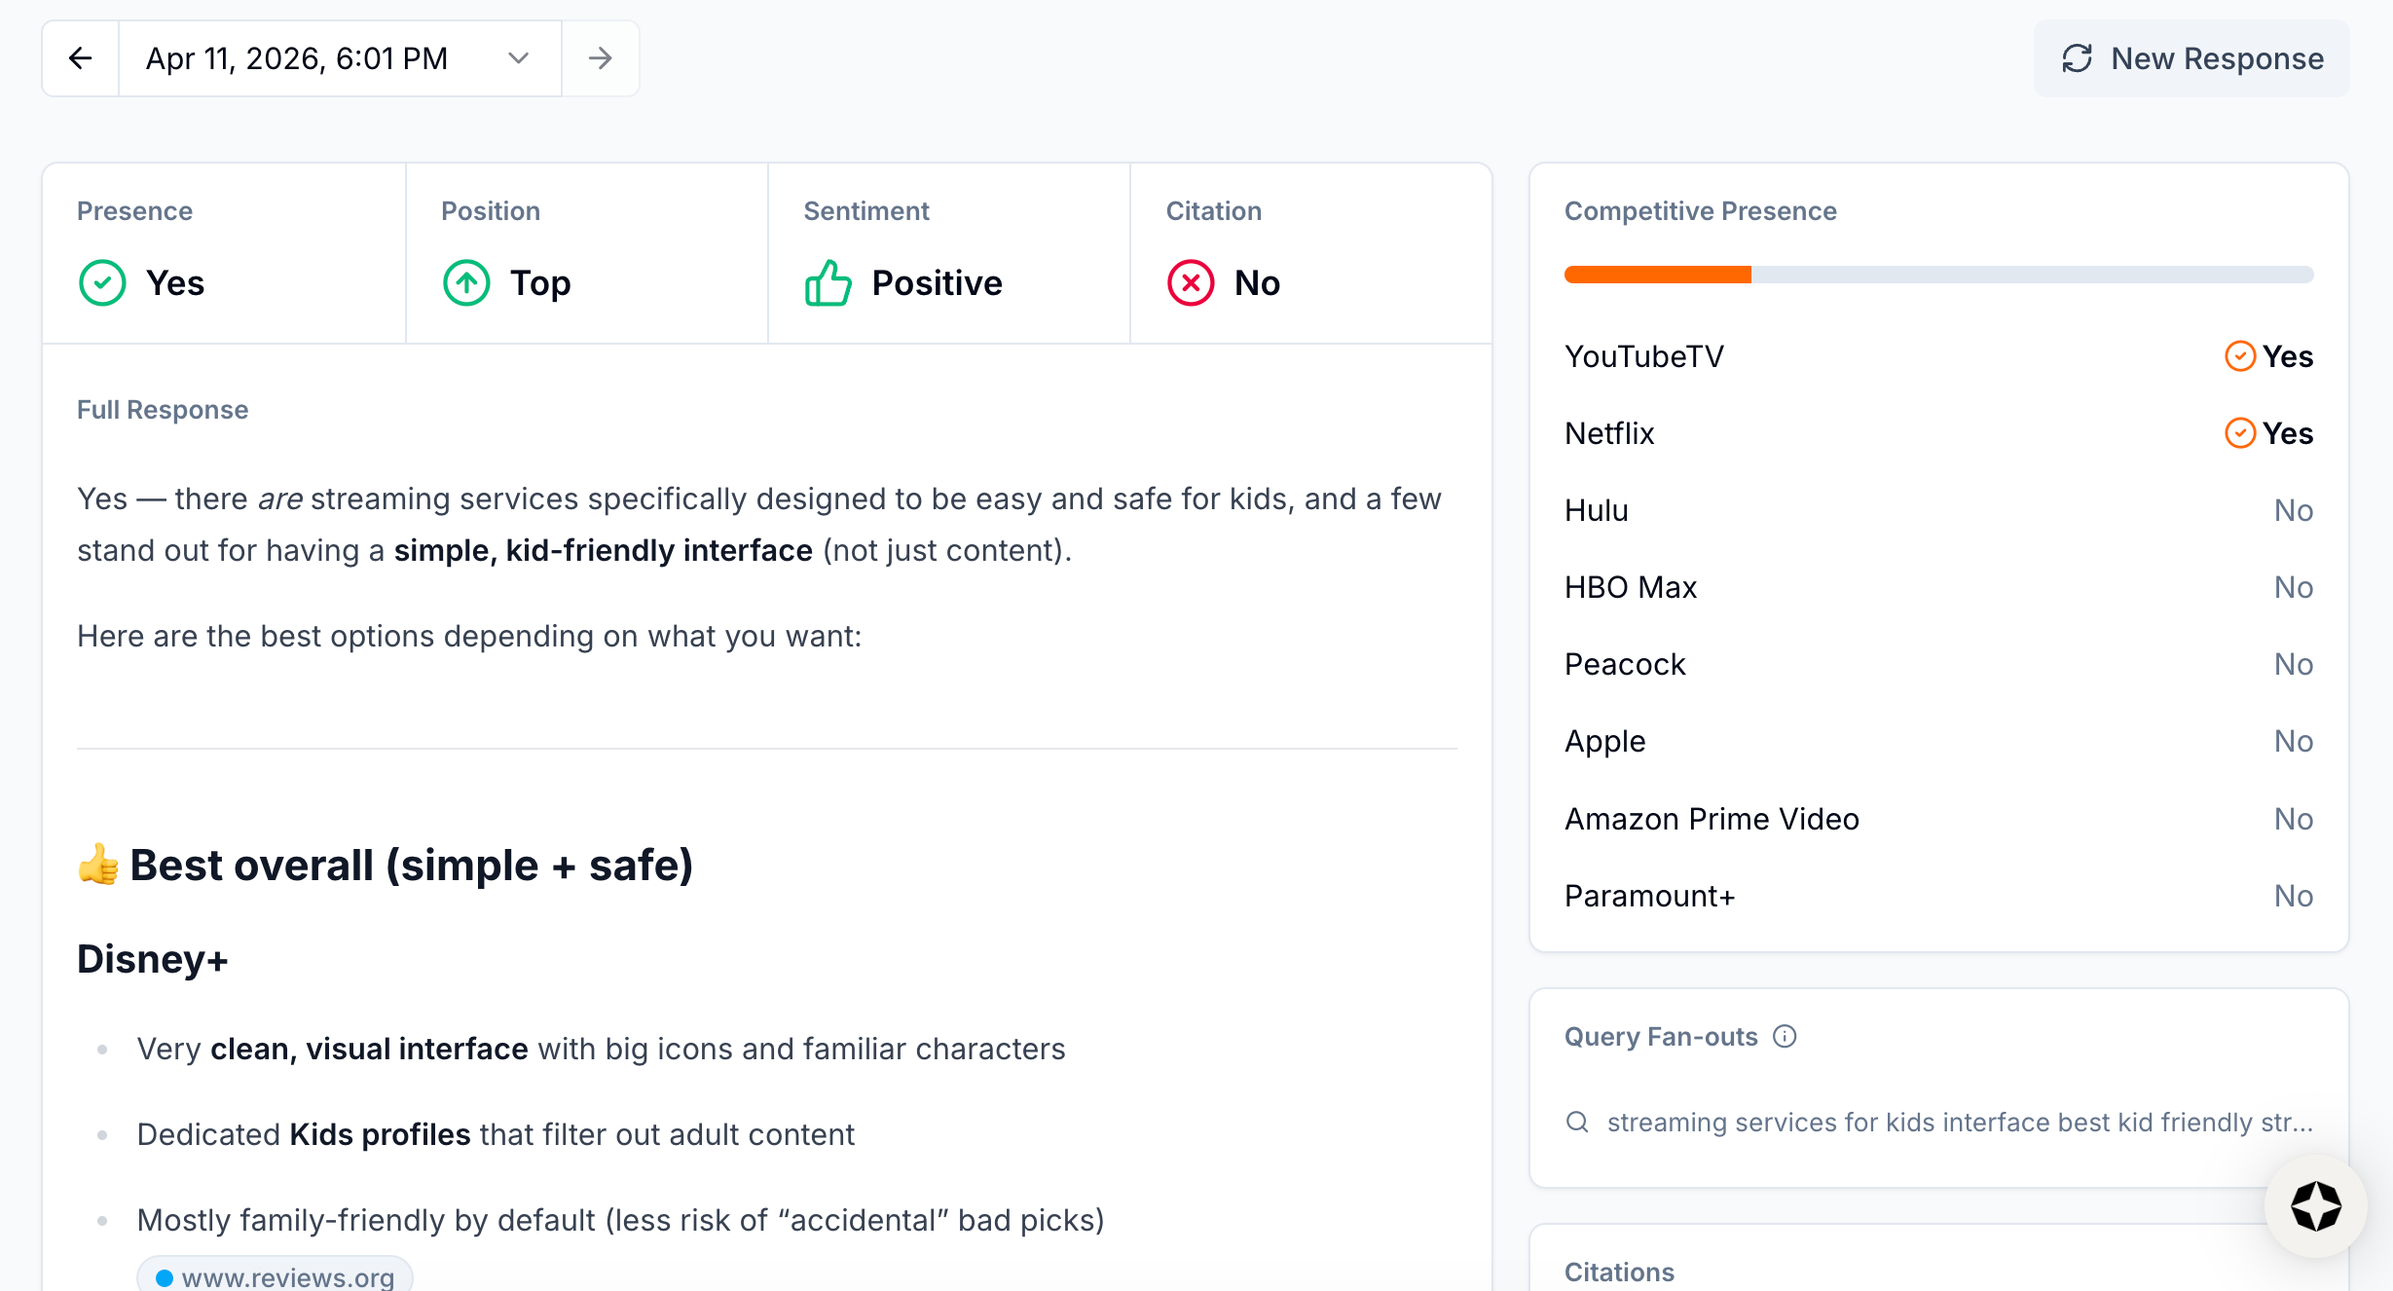Go to next response with forward arrow
The width and height of the screenshot is (2393, 1291).
click(601, 58)
